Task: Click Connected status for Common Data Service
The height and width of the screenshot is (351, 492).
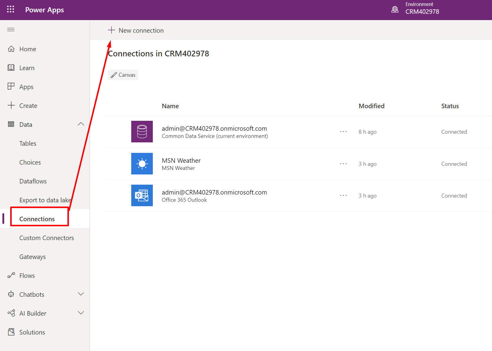Action: point(454,132)
